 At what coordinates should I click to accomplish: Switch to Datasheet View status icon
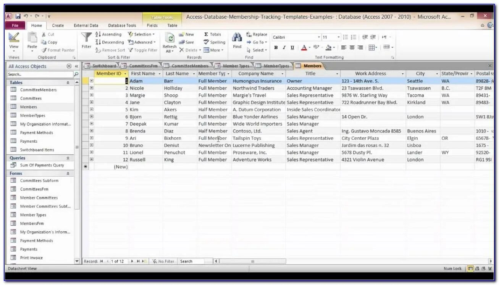pyautogui.click(x=471, y=269)
